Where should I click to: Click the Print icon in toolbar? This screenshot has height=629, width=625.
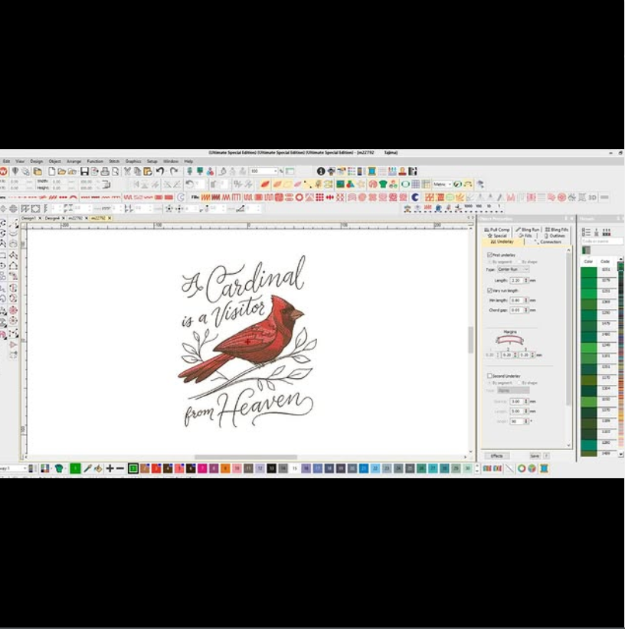coord(105,171)
